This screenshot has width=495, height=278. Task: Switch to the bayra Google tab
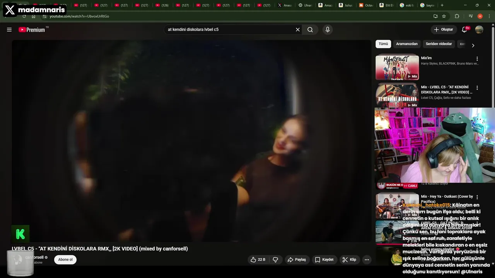pos(427,5)
